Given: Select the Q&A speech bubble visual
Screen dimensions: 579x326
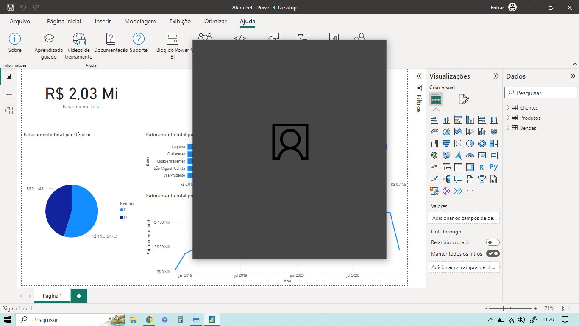Looking at the screenshot, I should coord(458,179).
